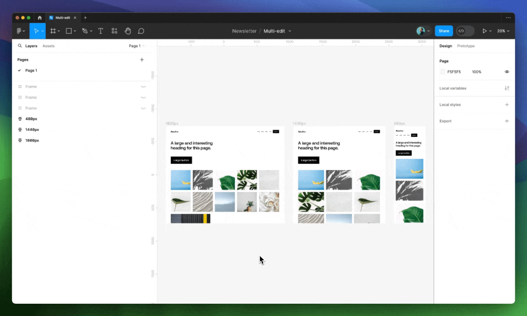Select the Frame tool
This screenshot has height=316, width=527.
(53, 31)
